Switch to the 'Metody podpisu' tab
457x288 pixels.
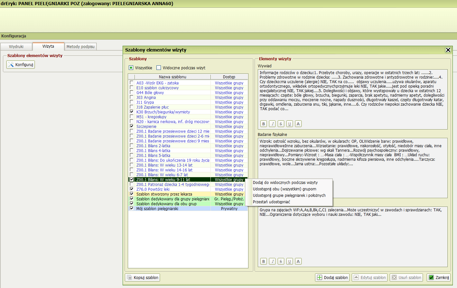click(x=80, y=47)
